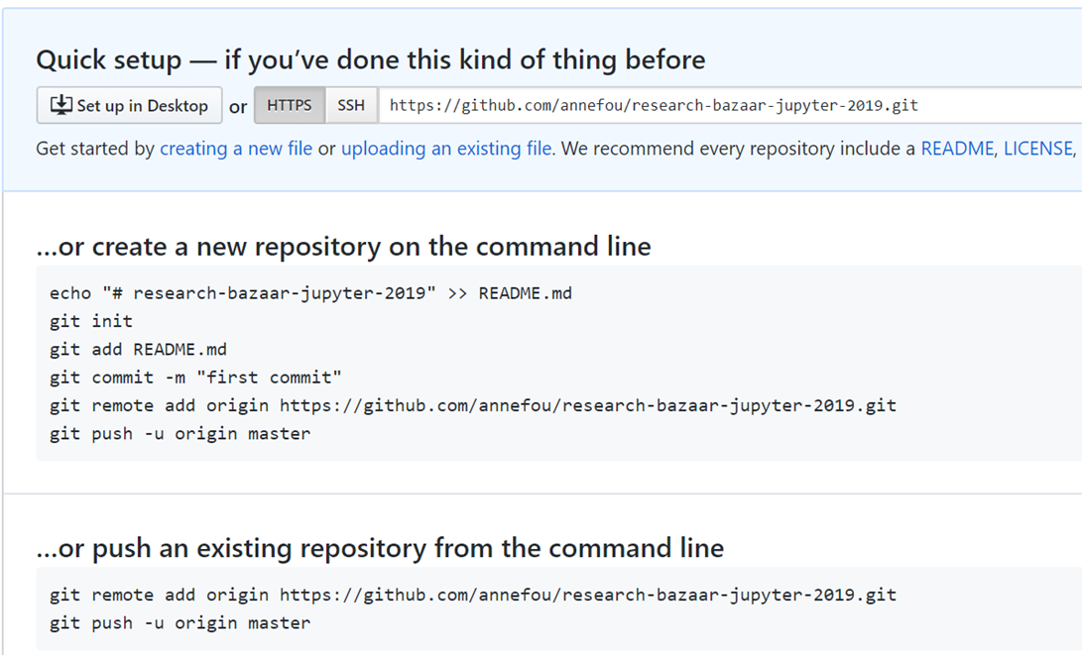
Task: Switch clone URL to SSH
Action: 350,105
